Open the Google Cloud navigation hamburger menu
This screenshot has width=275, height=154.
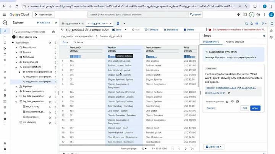tap(4, 14)
